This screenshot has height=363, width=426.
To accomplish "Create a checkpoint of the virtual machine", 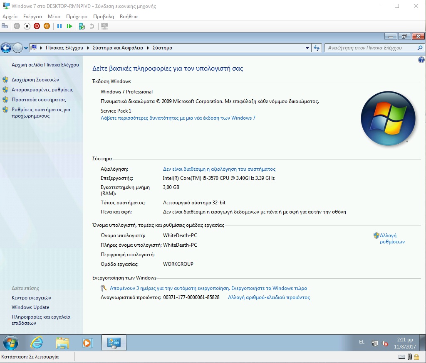I will 82,26.
